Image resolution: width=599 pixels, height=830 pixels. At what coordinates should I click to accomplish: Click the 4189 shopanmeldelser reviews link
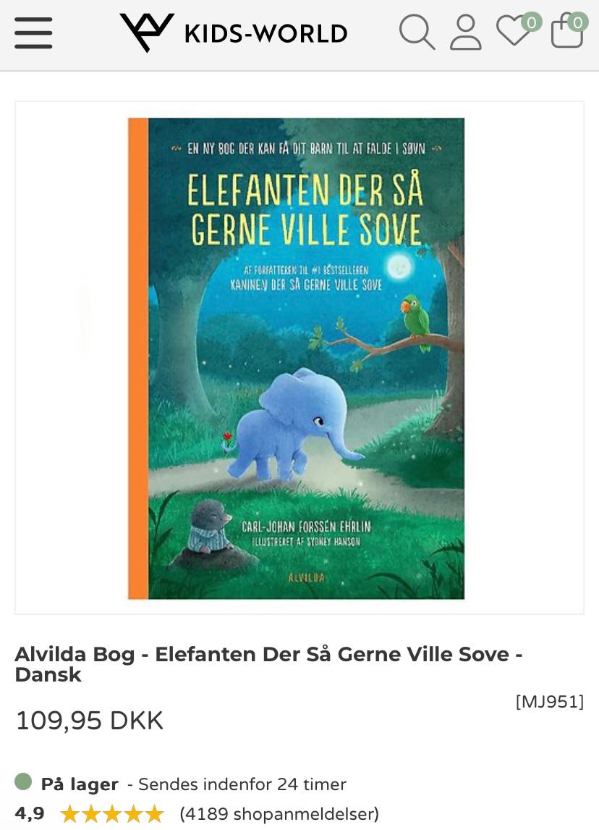tap(279, 813)
